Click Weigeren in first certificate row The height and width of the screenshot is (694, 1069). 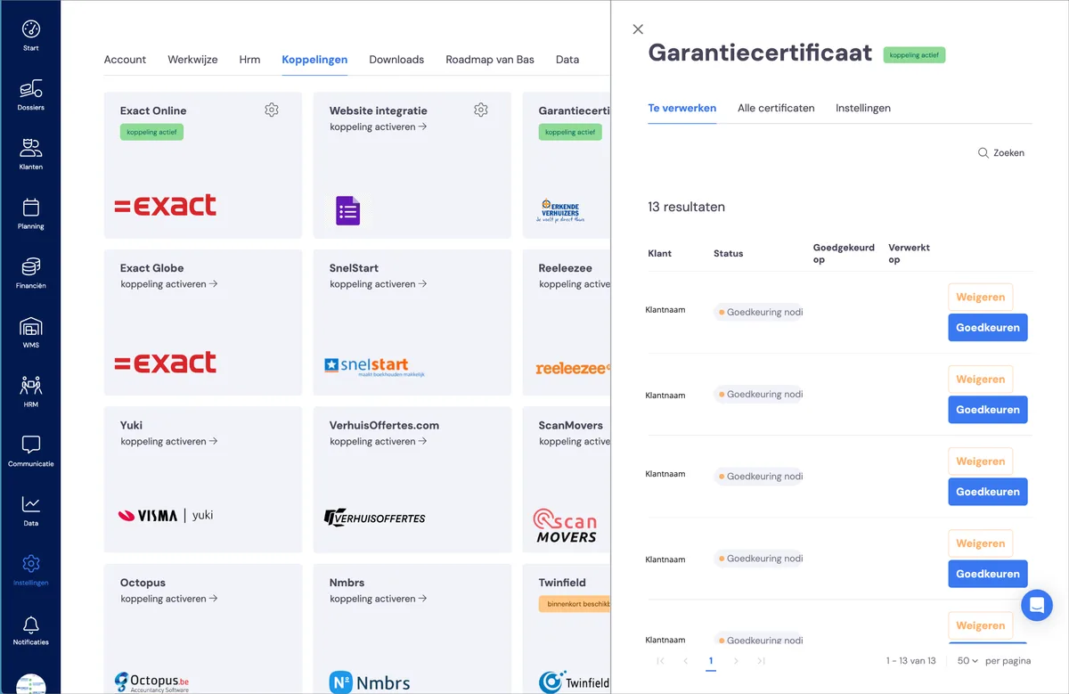tap(980, 298)
